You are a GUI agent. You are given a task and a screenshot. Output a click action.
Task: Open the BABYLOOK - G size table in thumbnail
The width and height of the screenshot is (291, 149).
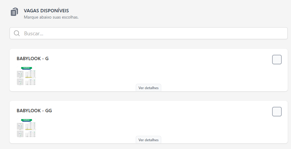(31, 74)
